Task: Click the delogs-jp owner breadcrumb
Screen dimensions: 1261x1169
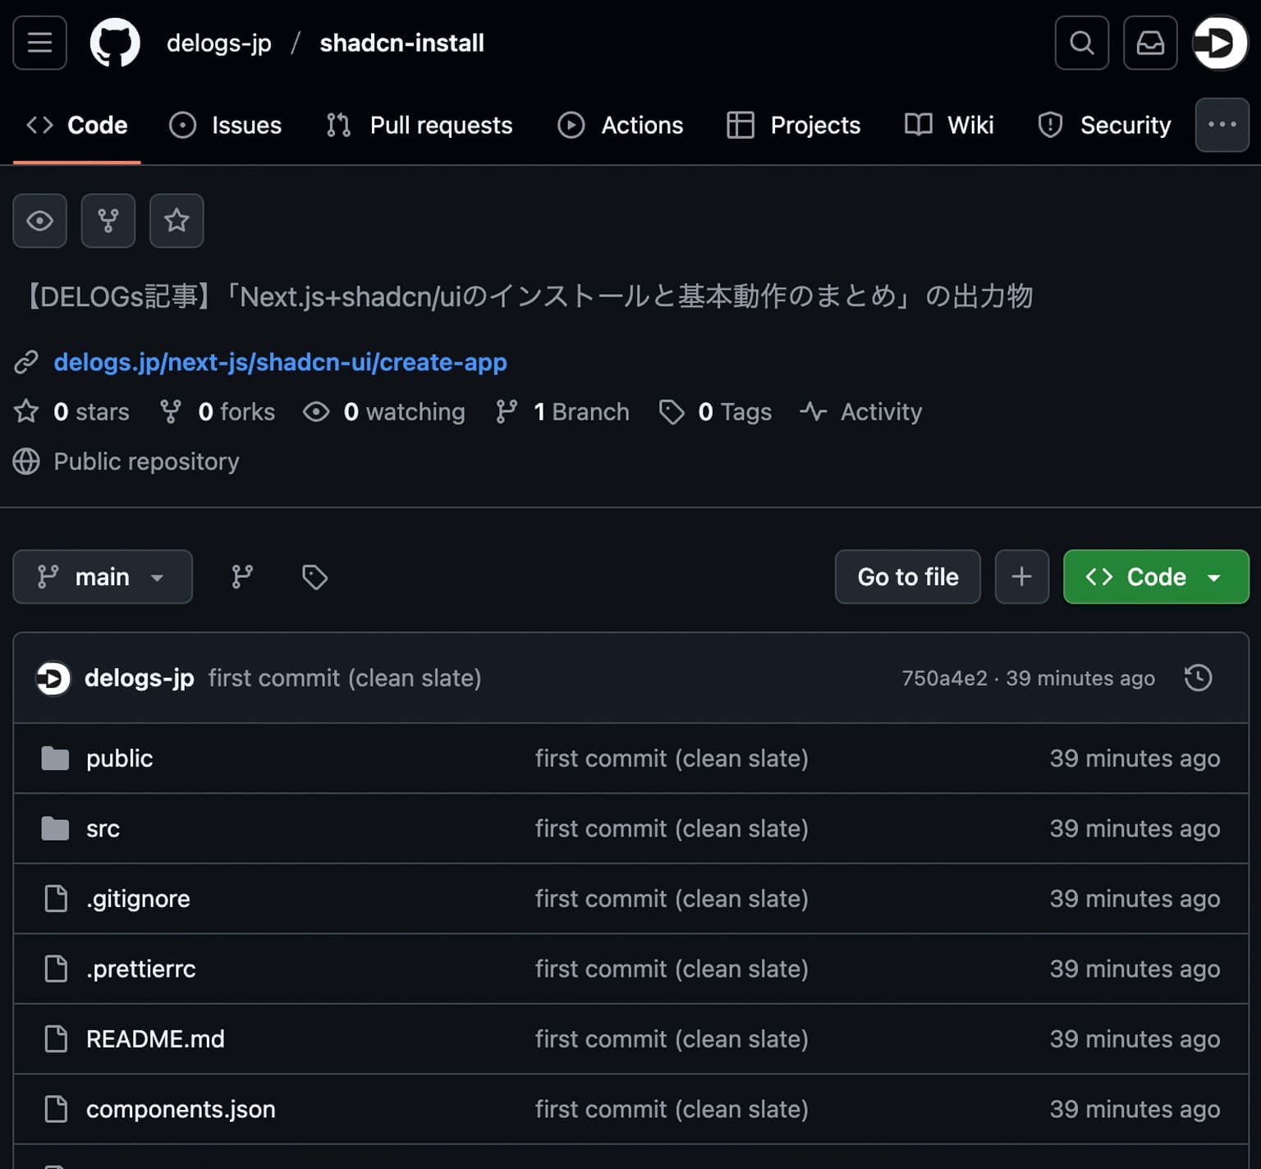Action: tap(219, 43)
